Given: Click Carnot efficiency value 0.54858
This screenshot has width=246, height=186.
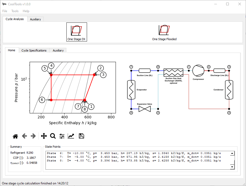Looking at the screenshot, I should pyautogui.click(x=32, y=163).
